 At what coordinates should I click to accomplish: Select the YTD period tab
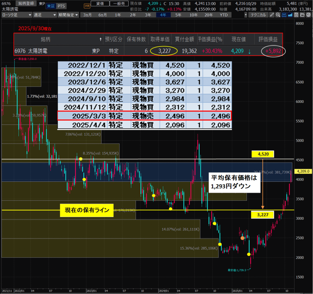[x=224, y=15]
